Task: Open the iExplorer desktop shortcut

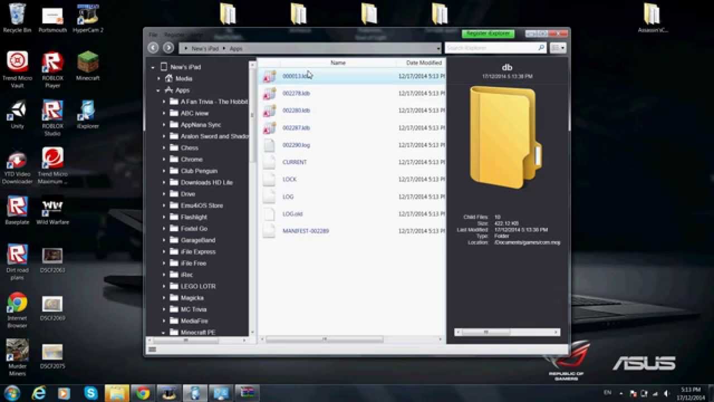Action: (88, 114)
